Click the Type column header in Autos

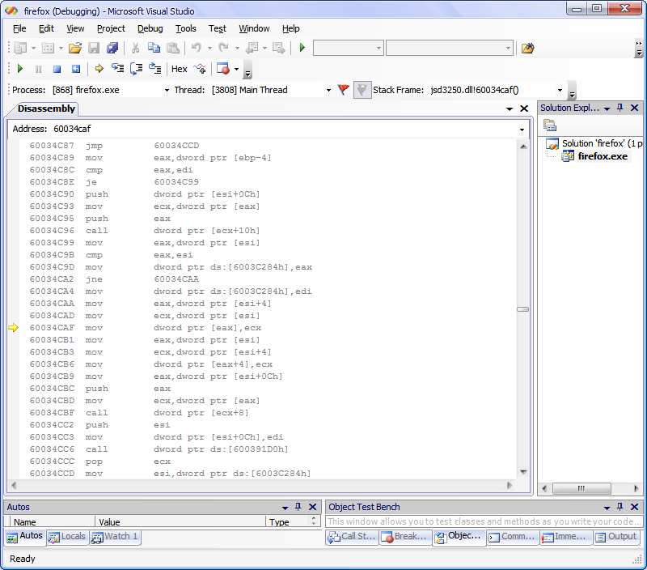[x=288, y=522]
